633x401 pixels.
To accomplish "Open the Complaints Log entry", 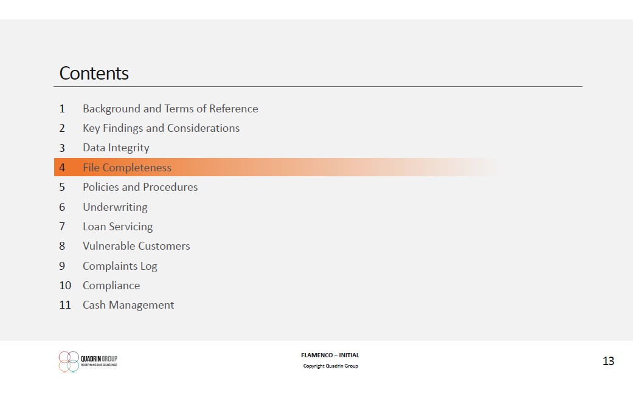I will click(120, 266).
